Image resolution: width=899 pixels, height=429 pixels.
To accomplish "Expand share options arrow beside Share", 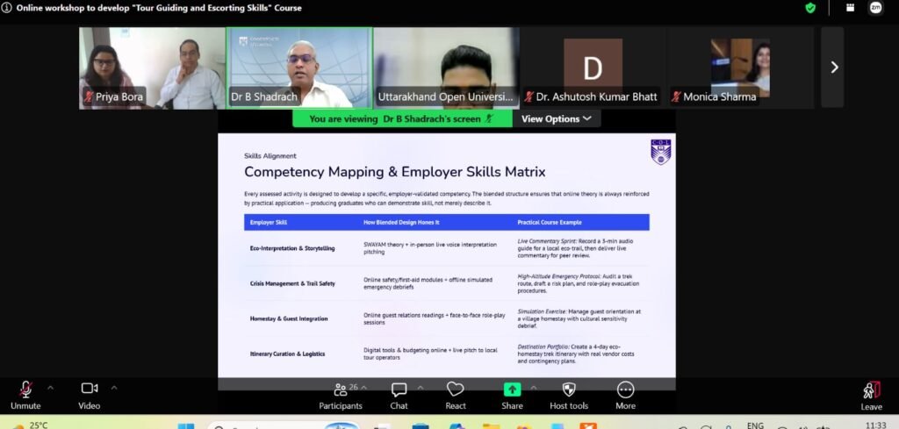I will 534,388.
